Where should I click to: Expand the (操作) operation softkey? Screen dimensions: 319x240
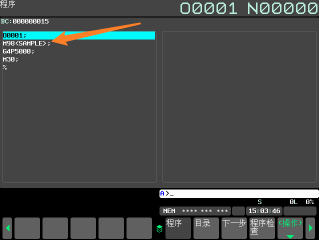coord(290,228)
